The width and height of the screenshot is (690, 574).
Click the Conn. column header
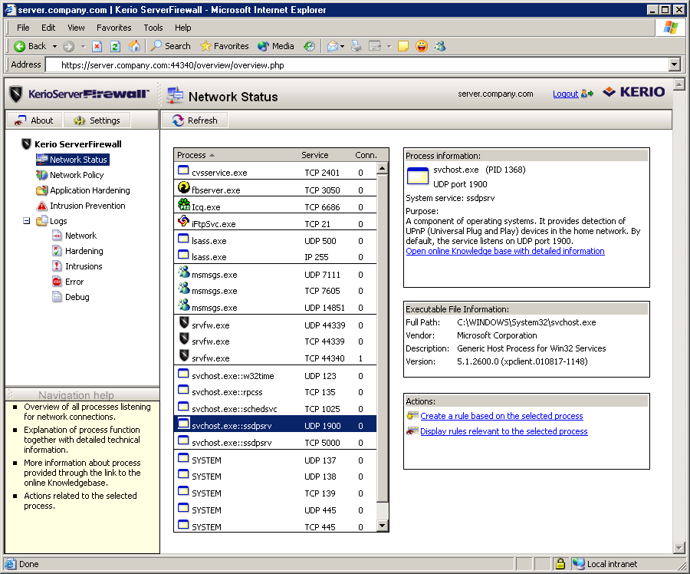(366, 155)
